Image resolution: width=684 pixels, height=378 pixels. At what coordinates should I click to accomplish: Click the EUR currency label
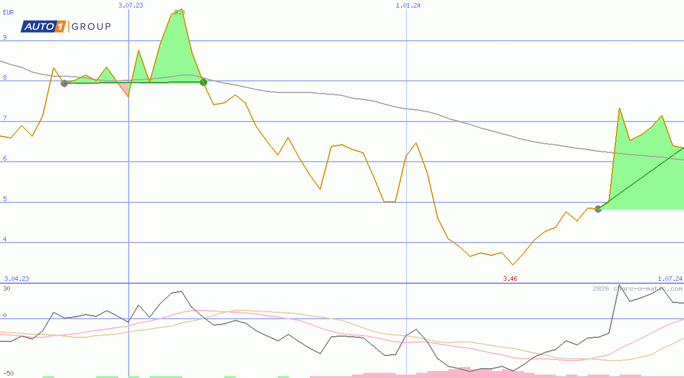tap(8, 12)
